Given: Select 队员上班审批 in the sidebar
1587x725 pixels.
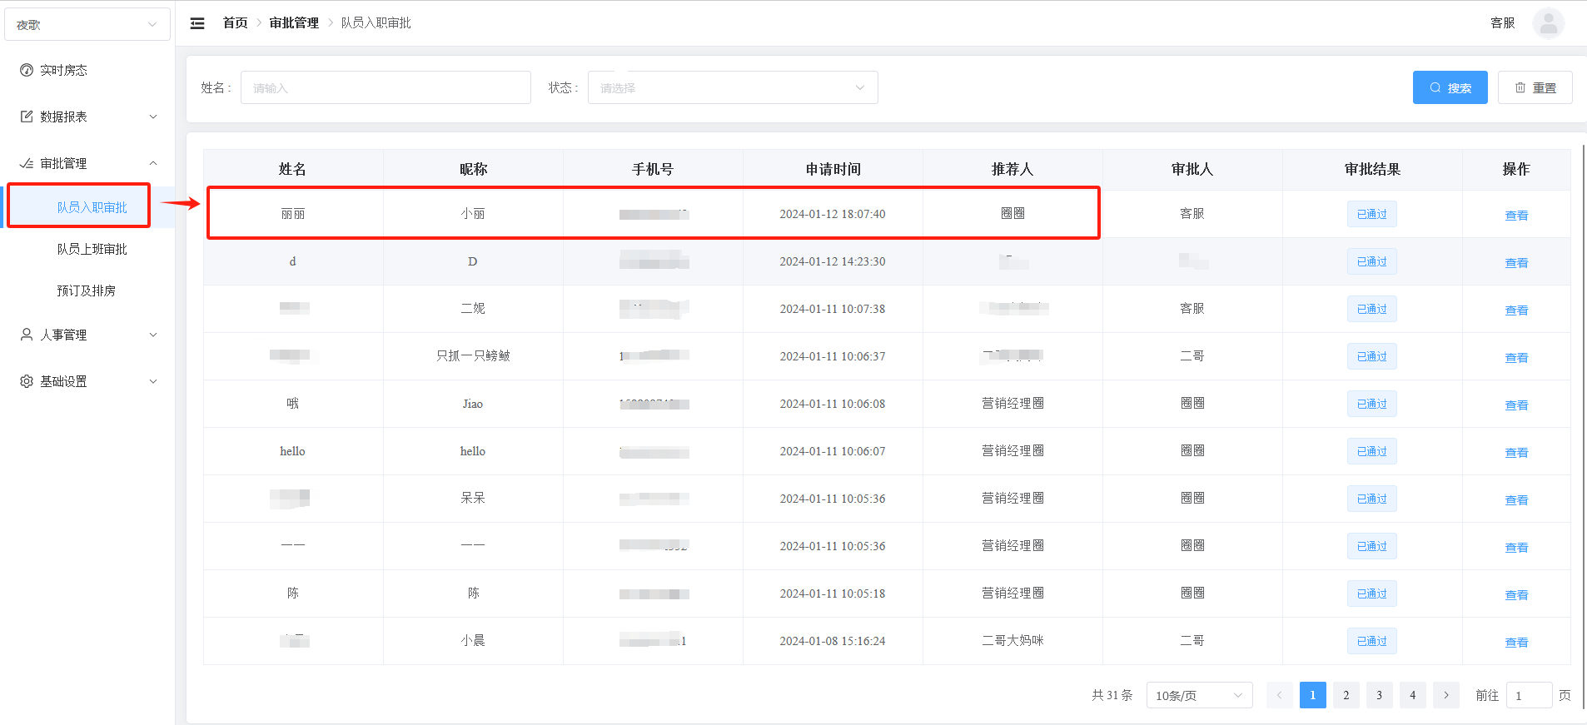Looking at the screenshot, I should [92, 249].
